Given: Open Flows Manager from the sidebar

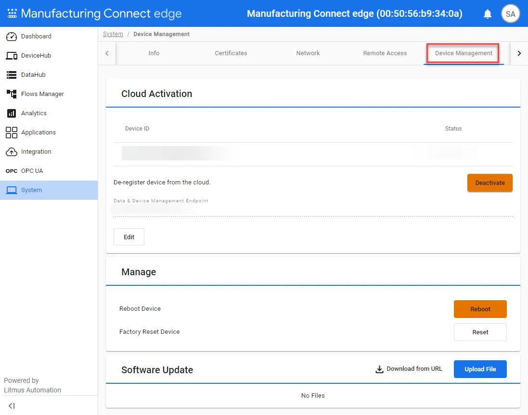Looking at the screenshot, I should [x=49, y=94].
